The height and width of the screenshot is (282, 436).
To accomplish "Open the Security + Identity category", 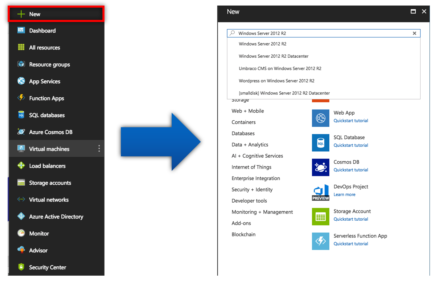I will [x=252, y=190].
